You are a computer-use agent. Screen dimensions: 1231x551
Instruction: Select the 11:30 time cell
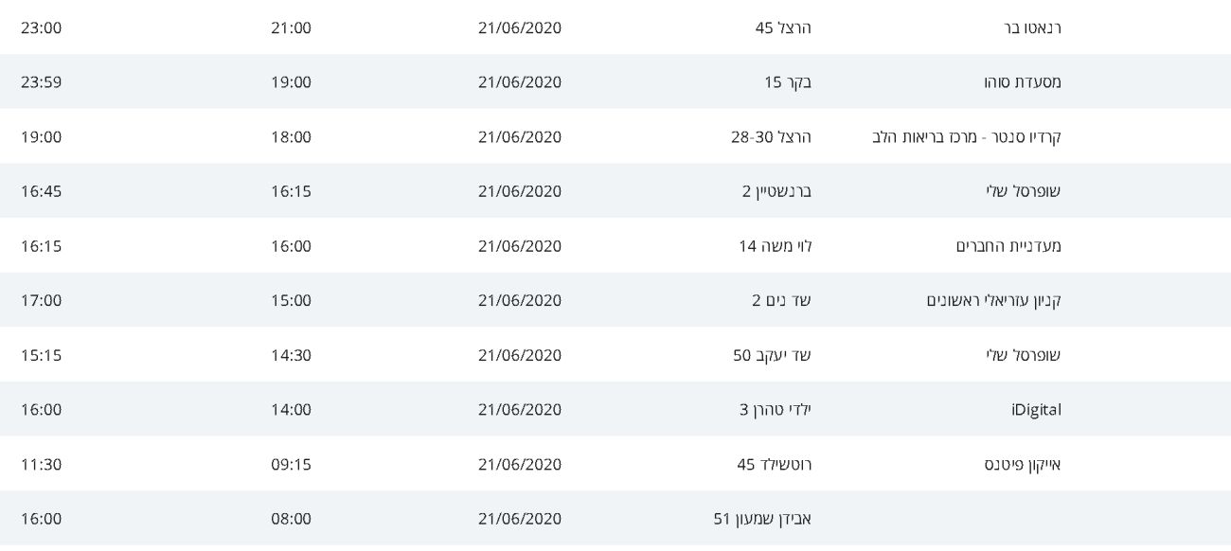[x=42, y=465]
